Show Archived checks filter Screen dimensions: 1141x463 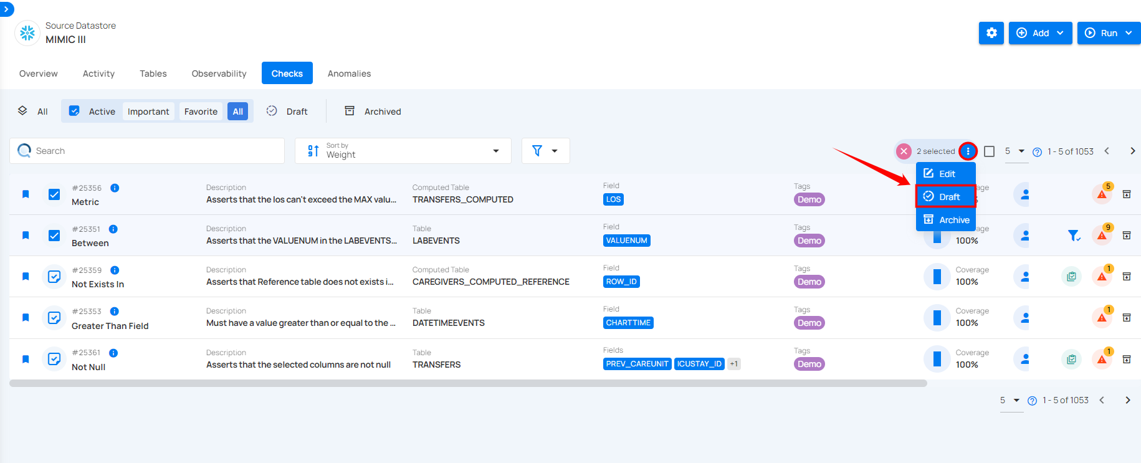[373, 111]
